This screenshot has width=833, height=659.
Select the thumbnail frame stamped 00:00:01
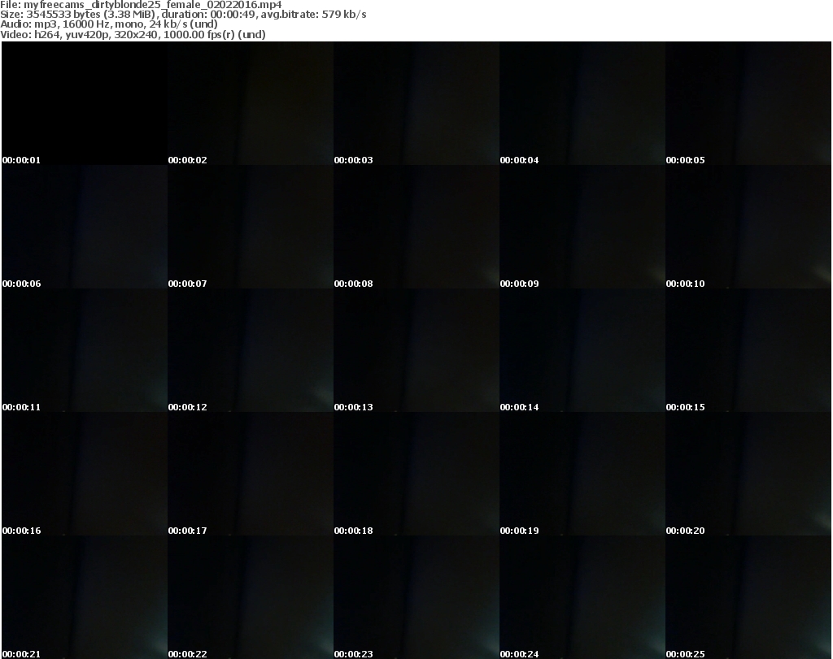tap(85, 103)
